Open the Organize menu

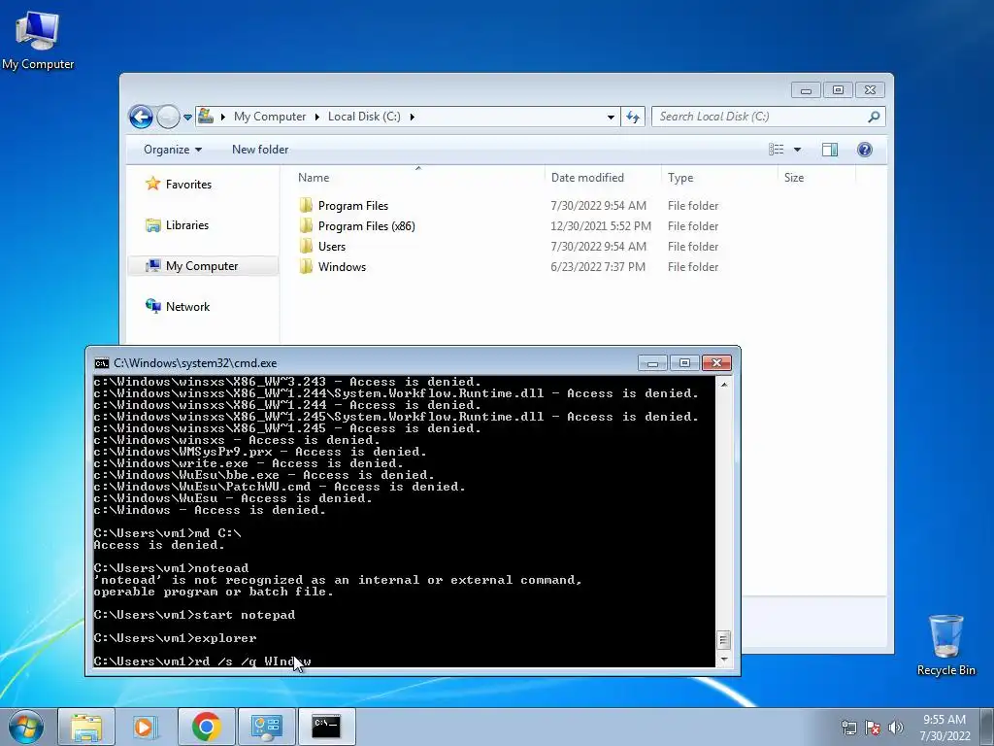(173, 150)
